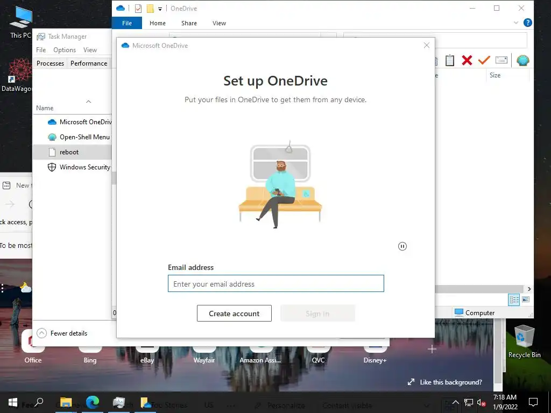Viewport: 551px width, 413px height.
Task: Click the Bing quick link tile
Action: (x=90, y=355)
